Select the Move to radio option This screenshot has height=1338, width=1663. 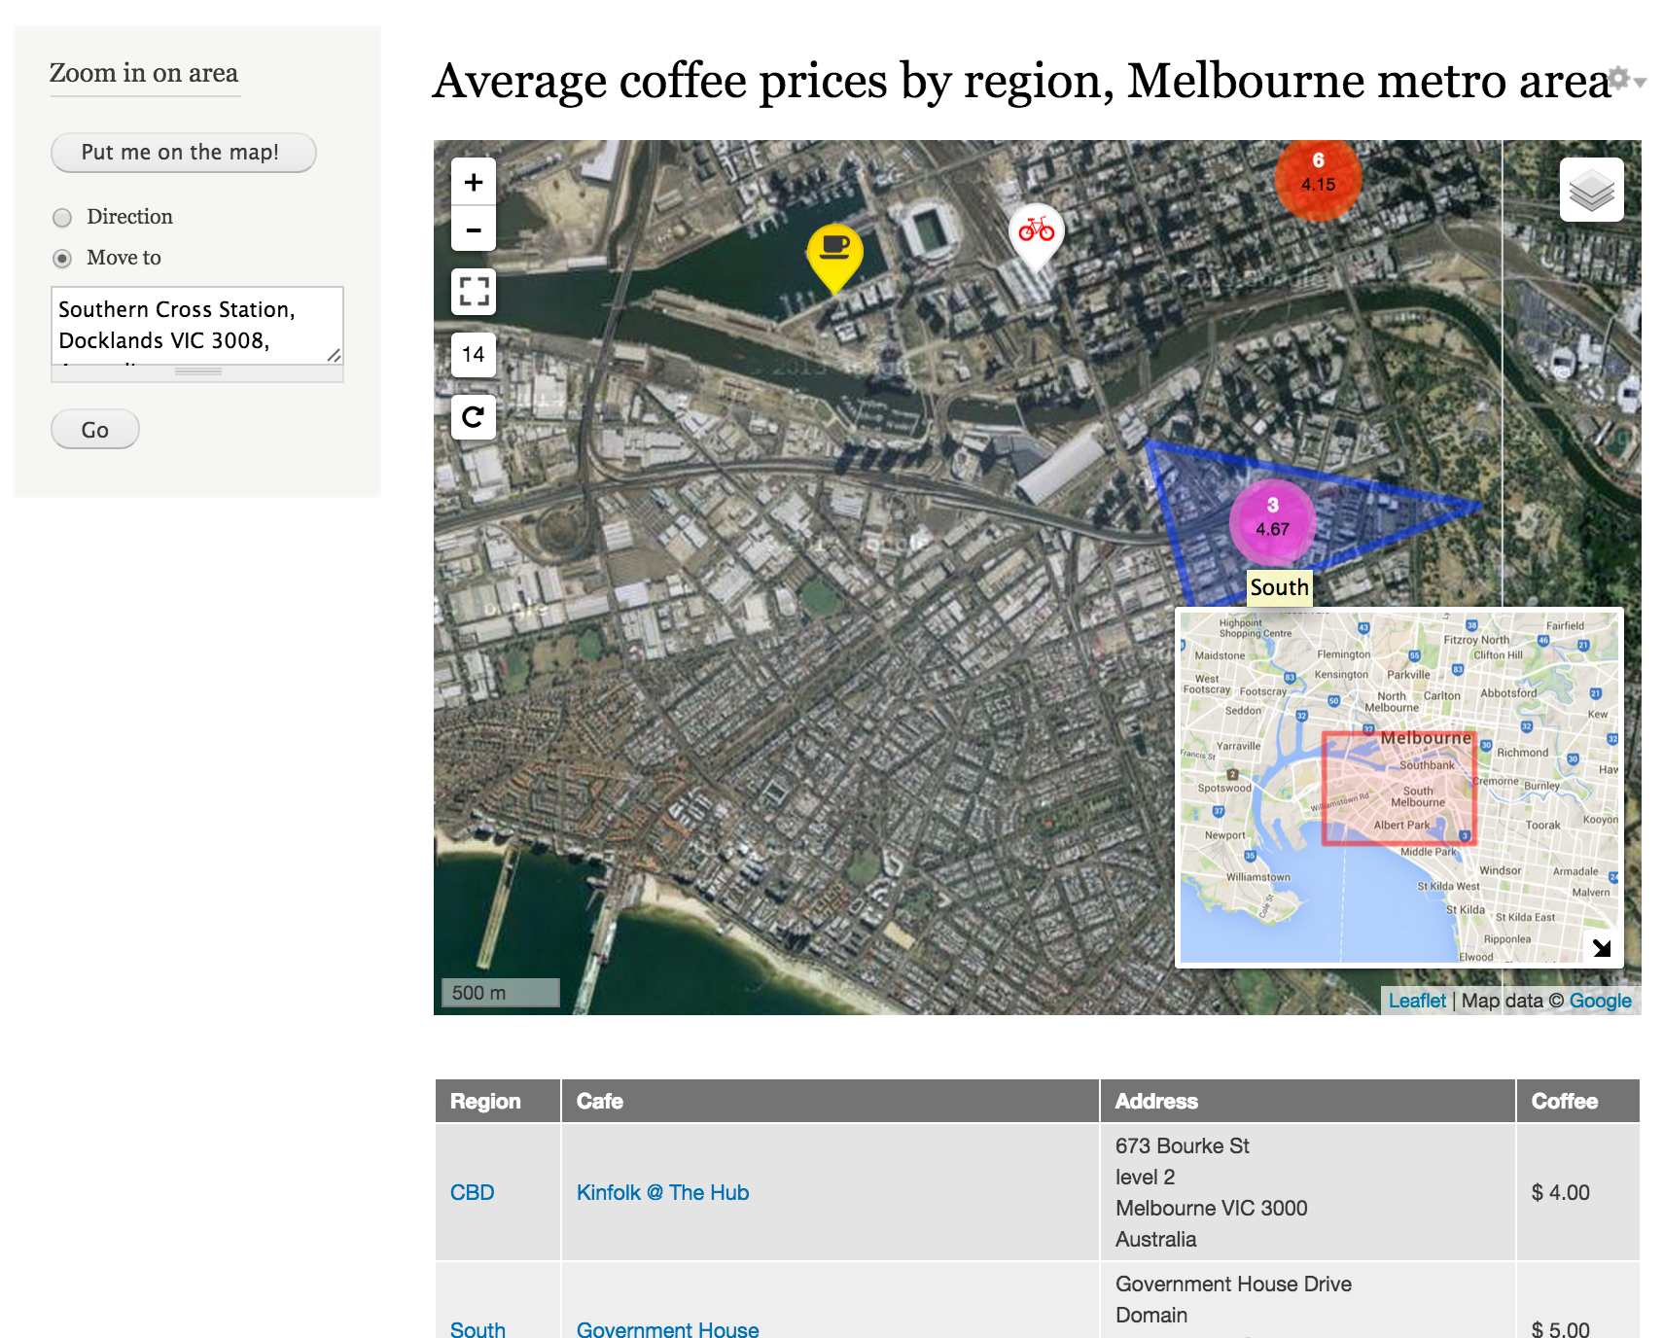tap(62, 259)
